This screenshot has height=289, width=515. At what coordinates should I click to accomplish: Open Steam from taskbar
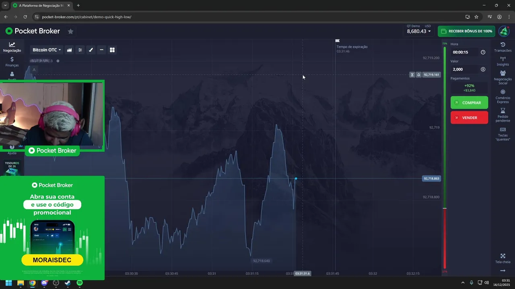tap(68, 283)
